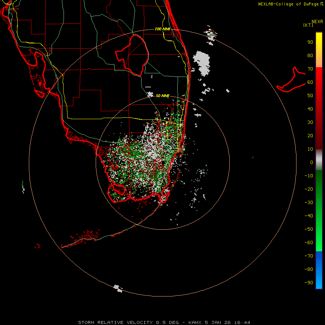Click the -50 value on the velocity scale
Image resolution: width=325 pixels, height=325 pixels.
309,229
